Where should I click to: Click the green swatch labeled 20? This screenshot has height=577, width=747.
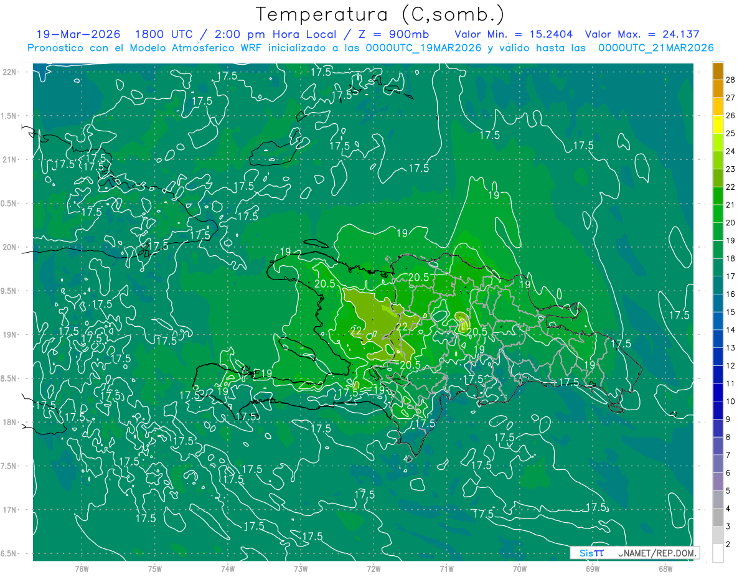pyautogui.click(x=718, y=214)
